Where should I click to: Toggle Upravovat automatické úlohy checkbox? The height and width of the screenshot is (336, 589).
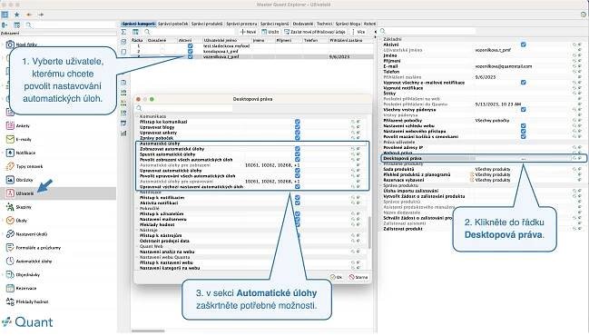pyautogui.click(x=298, y=171)
